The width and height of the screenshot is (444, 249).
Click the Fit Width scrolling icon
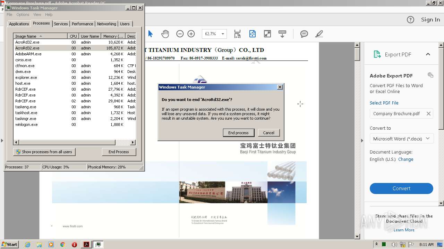click(237, 34)
